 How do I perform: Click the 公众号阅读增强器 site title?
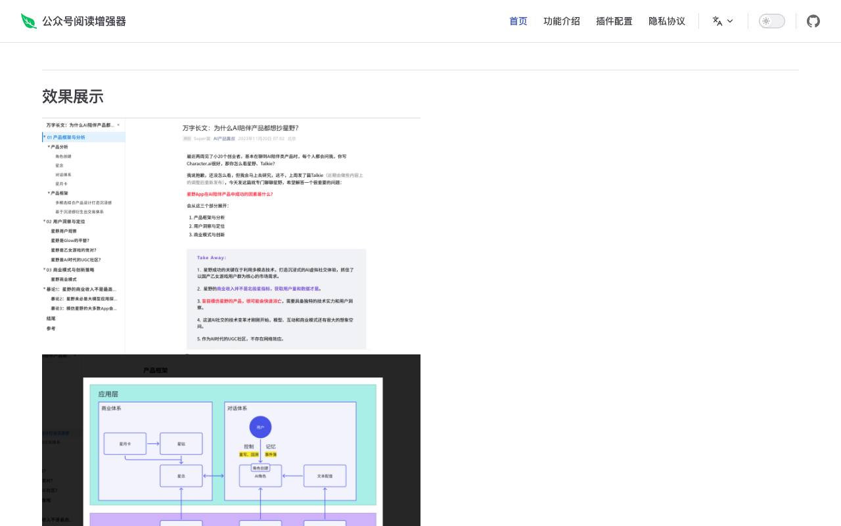pos(84,21)
